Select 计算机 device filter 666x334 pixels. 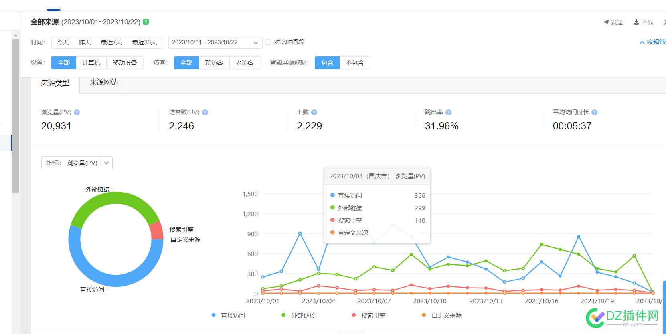pyautogui.click(x=91, y=63)
